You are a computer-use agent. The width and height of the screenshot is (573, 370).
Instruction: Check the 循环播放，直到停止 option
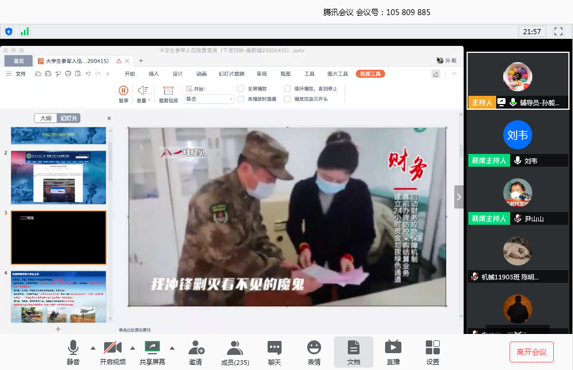(287, 89)
